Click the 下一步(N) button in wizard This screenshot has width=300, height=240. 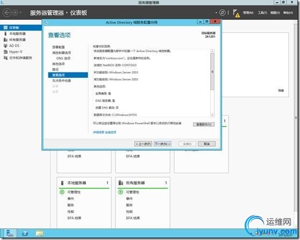click(x=162, y=144)
